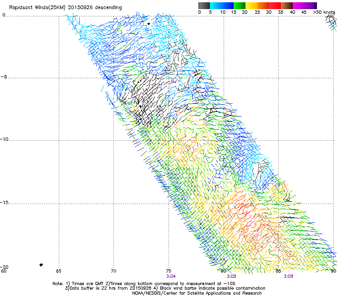Click the '75' longitude axis label

pos(168,271)
